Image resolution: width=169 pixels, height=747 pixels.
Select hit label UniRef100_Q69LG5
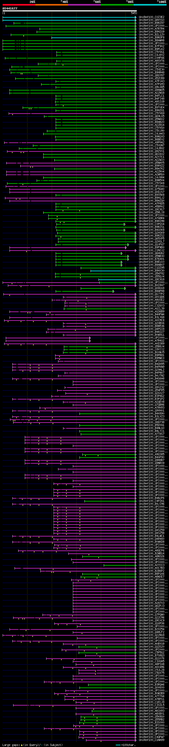pos(152,116)
